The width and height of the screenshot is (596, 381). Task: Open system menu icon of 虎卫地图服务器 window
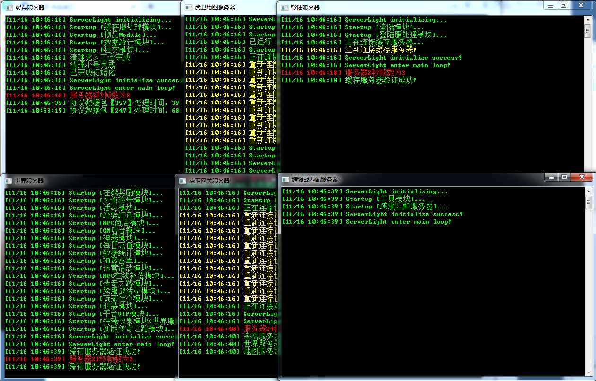coord(188,8)
